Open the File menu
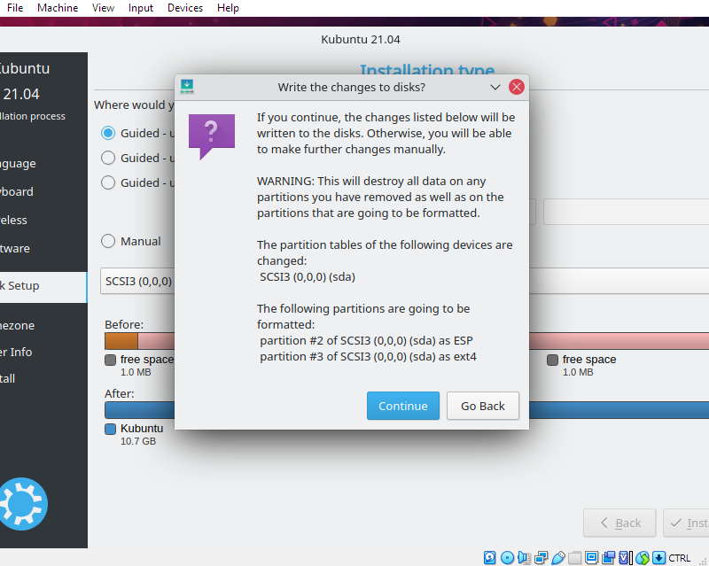709x566 pixels. pos(15,8)
